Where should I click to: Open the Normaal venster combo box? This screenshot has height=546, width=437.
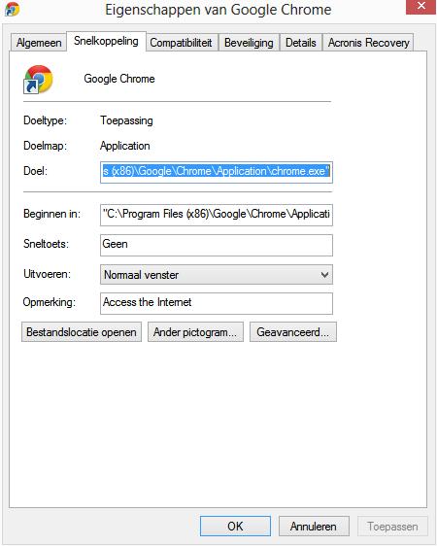click(x=217, y=275)
